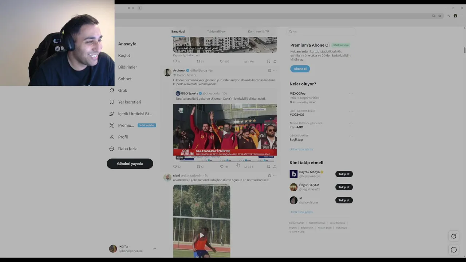Open Yer İşaretleri bookmarks in sidebar
The height and width of the screenshot is (262, 466).
[125, 102]
